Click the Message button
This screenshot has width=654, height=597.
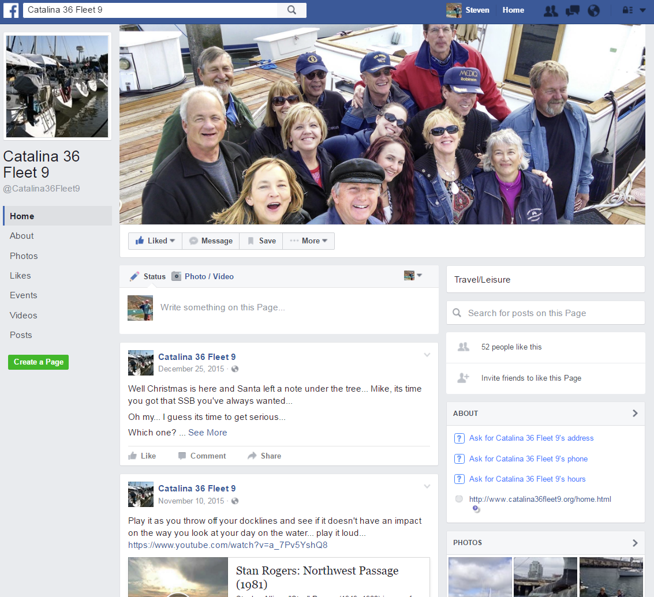click(x=211, y=241)
